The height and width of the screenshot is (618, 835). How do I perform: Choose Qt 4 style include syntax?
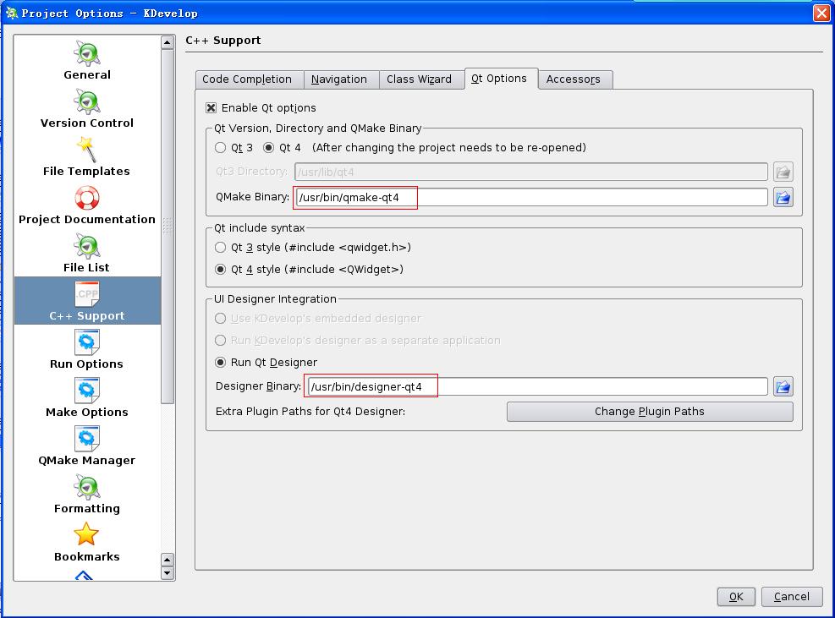pos(221,270)
